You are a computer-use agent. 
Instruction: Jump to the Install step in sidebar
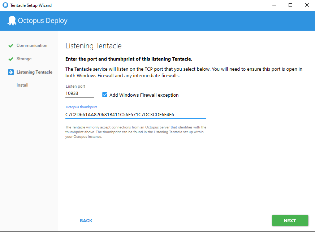click(22, 86)
